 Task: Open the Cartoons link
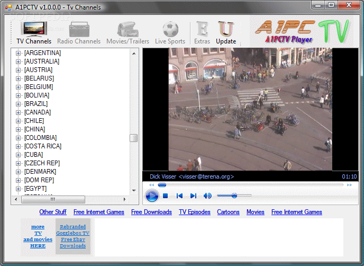[x=228, y=212]
